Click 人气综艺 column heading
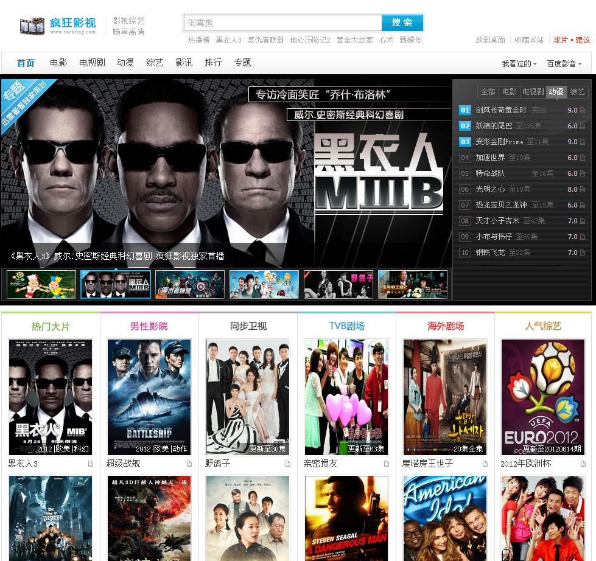Screen dimensions: 596x561 tap(543, 326)
